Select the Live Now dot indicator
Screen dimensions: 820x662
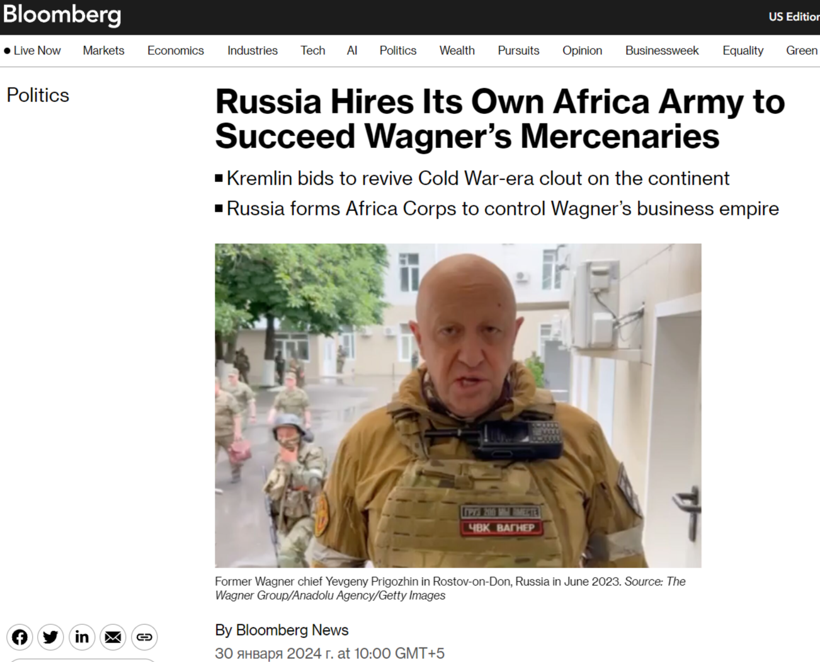(x=8, y=50)
